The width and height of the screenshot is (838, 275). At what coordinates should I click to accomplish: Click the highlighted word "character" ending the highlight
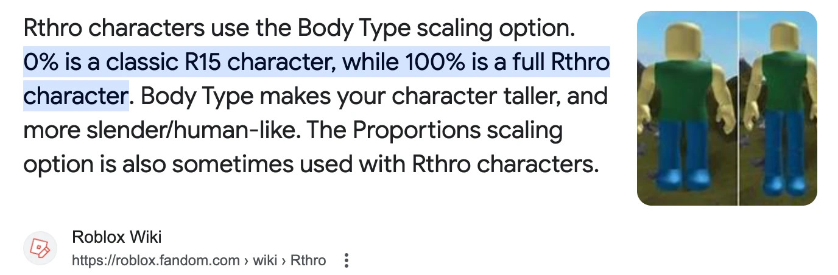coord(76,96)
